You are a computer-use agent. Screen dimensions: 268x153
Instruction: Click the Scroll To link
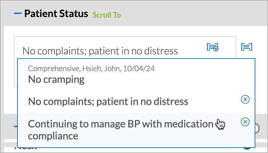click(107, 15)
